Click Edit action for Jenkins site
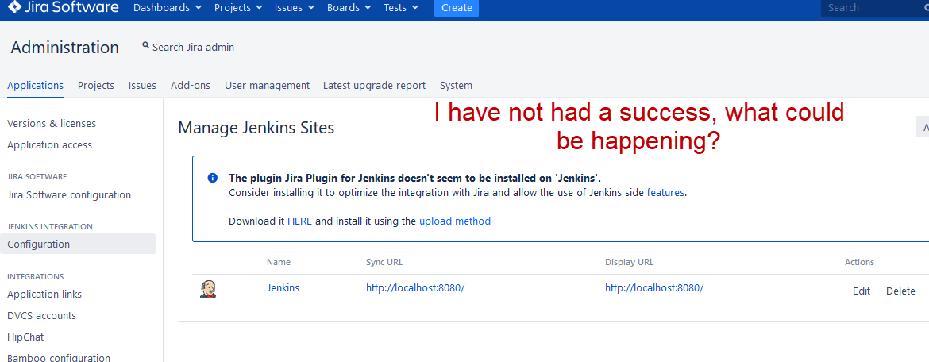This screenshot has width=929, height=362. tap(862, 291)
